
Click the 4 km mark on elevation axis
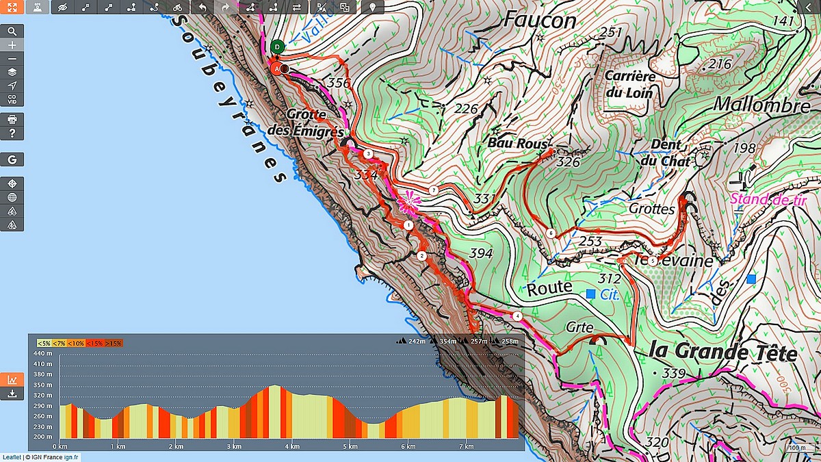tap(293, 446)
